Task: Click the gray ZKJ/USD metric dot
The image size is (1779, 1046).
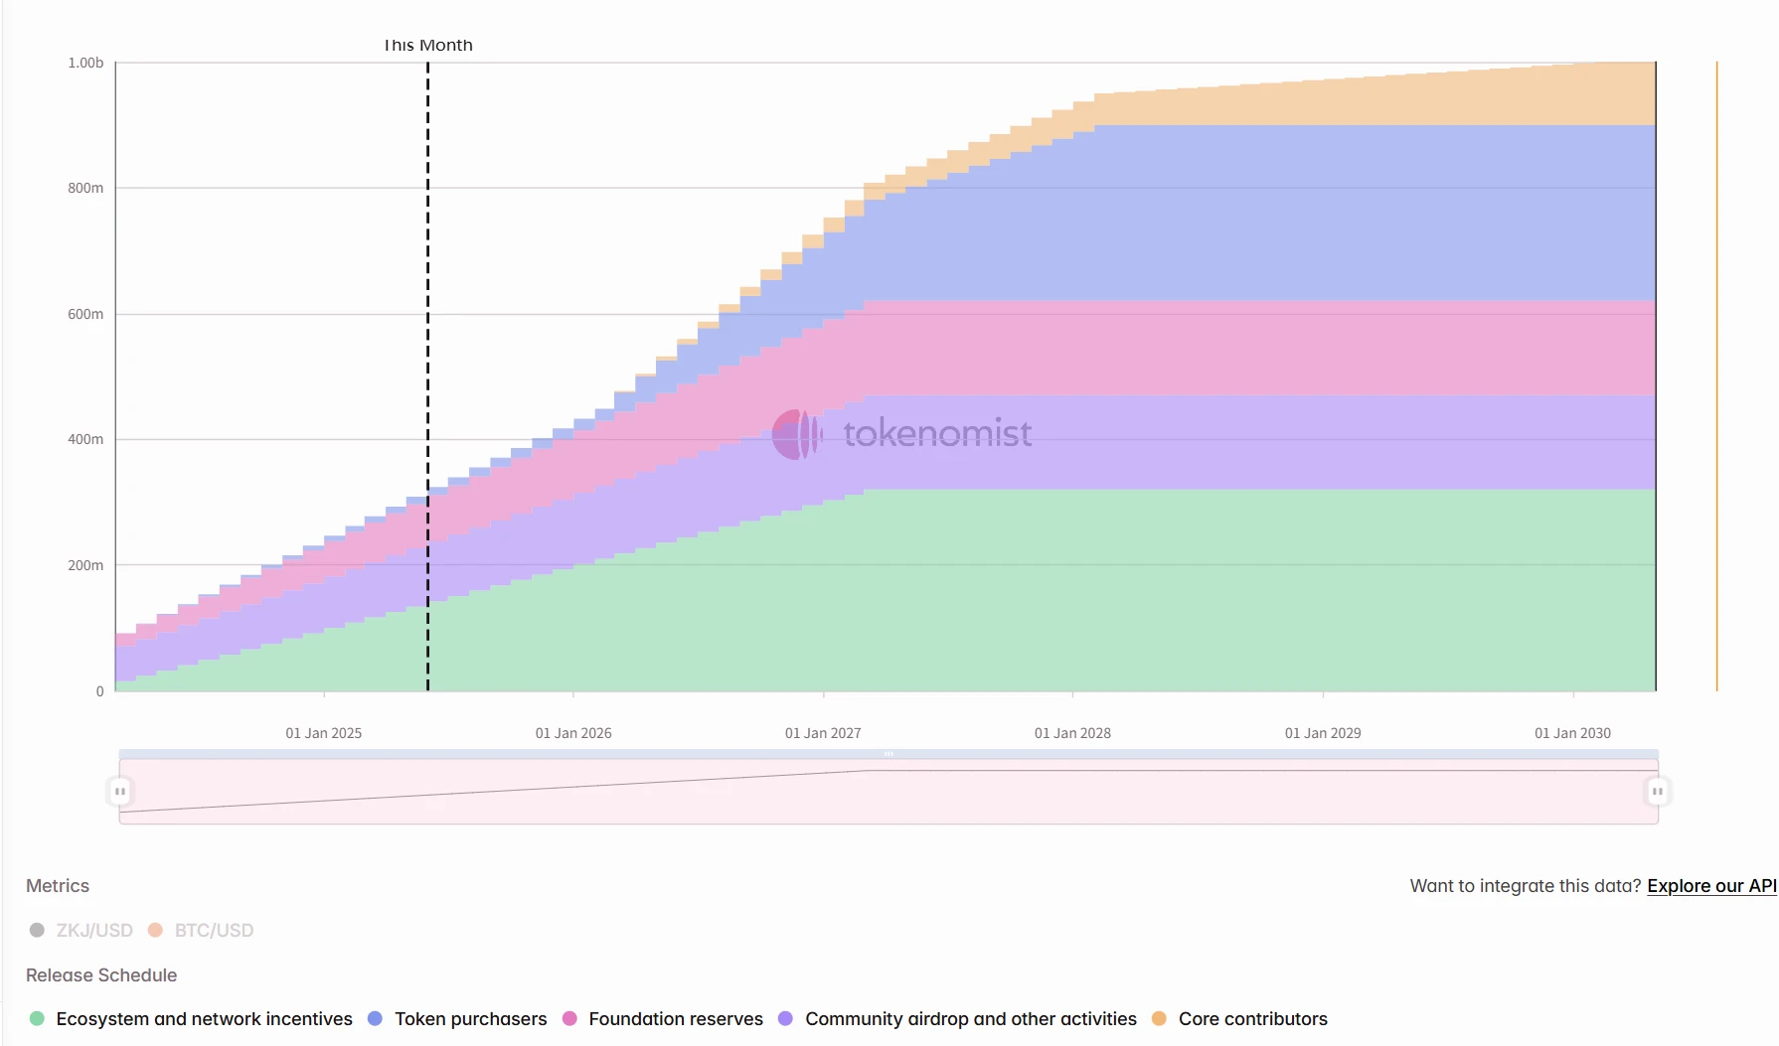Action: (36, 930)
